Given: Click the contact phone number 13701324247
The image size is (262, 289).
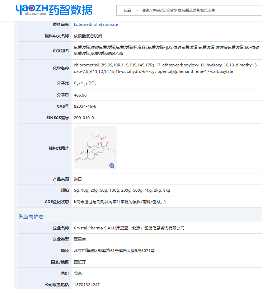Looking at the screenshot, I should point(87,285).
